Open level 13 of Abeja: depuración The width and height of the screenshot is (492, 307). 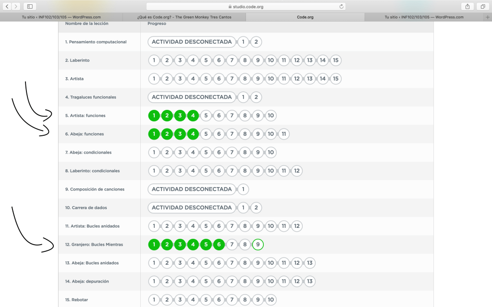pos(310,282)
